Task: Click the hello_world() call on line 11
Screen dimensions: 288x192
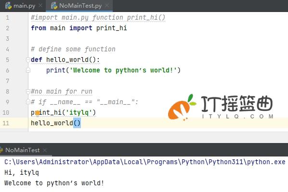Action: (x=56, y=123)
